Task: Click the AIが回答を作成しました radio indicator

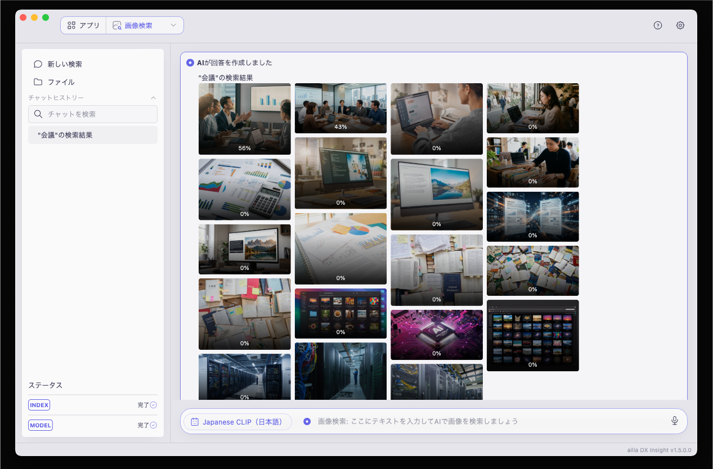Action: tap(190, 62)
